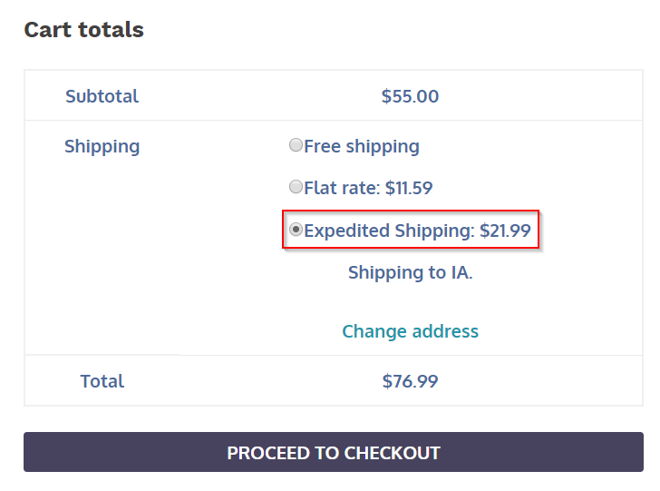
Task: Click the word "Expedited" in shipping options
Action: point(347,231)
